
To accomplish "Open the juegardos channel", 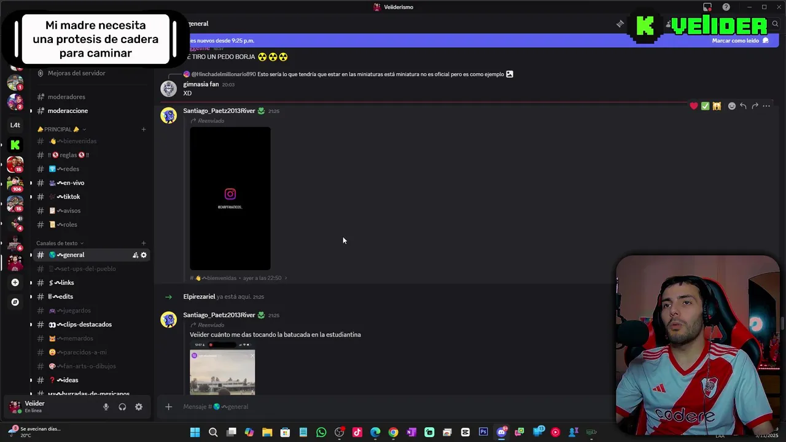I will pyautogui.click(x=90, y=311).
